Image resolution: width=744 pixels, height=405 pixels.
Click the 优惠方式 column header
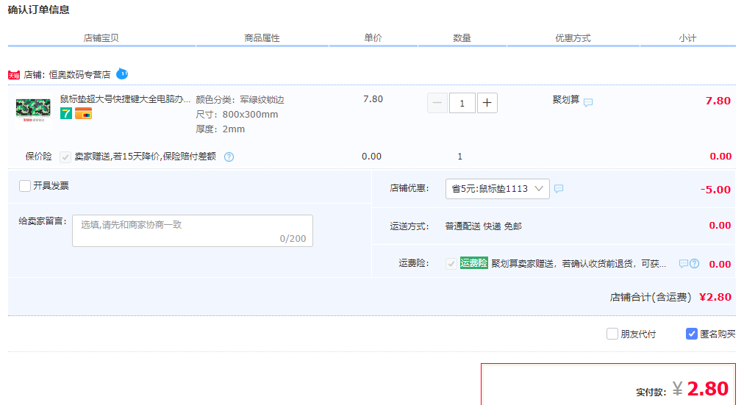click(x=573, y=38)
